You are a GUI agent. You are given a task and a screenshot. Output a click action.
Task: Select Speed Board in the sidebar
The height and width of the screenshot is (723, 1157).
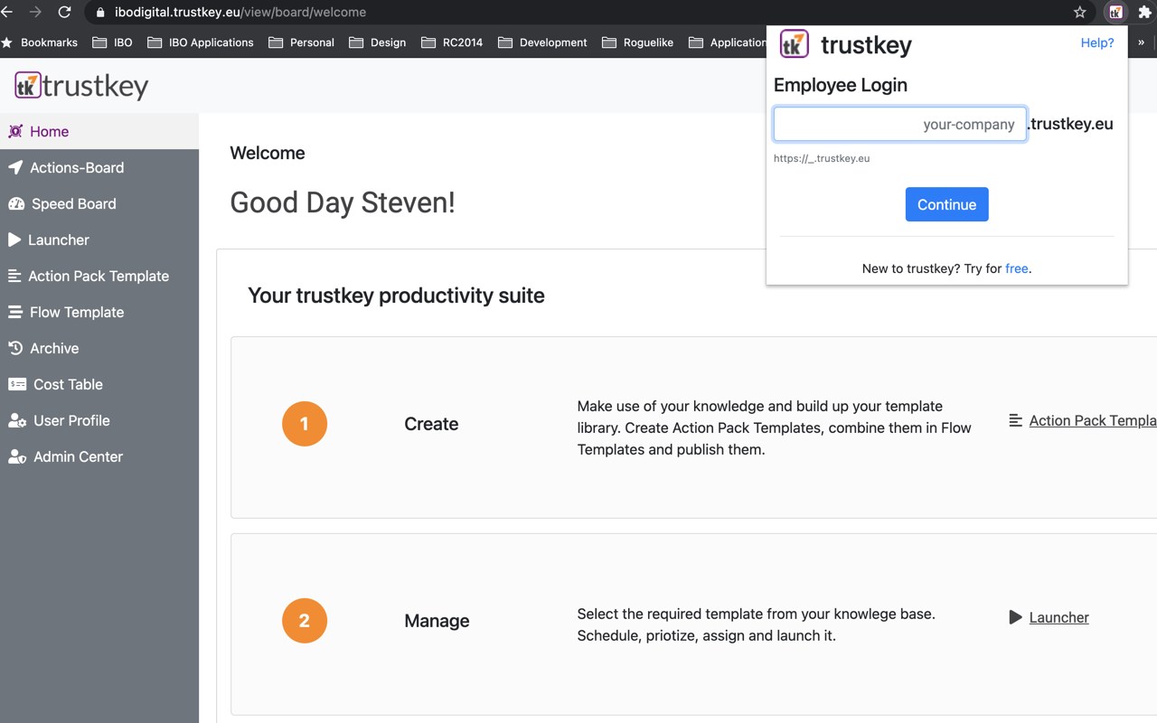99,203
